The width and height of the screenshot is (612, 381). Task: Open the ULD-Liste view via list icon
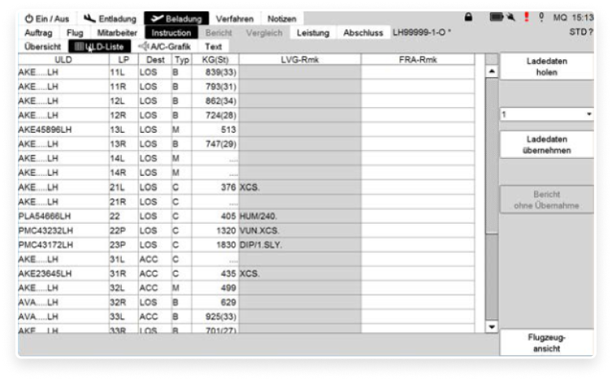click(78, 46)
